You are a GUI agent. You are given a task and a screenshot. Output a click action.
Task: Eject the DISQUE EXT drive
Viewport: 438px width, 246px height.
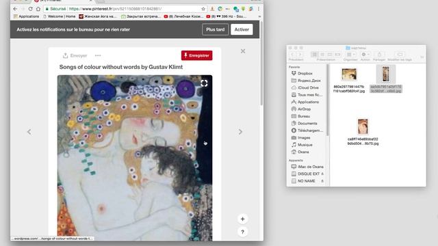(x=322, y=174)
